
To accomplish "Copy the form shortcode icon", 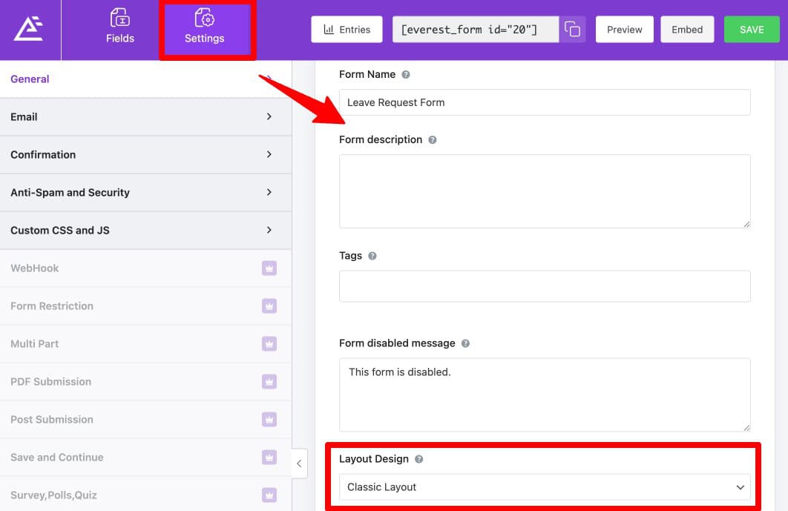I will 572,30.
